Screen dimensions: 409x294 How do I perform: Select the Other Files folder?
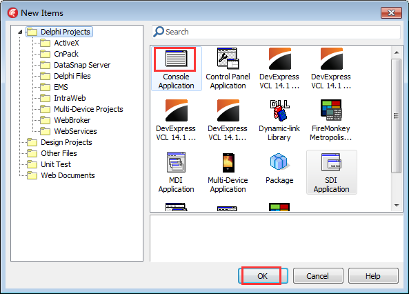[52, 153]
